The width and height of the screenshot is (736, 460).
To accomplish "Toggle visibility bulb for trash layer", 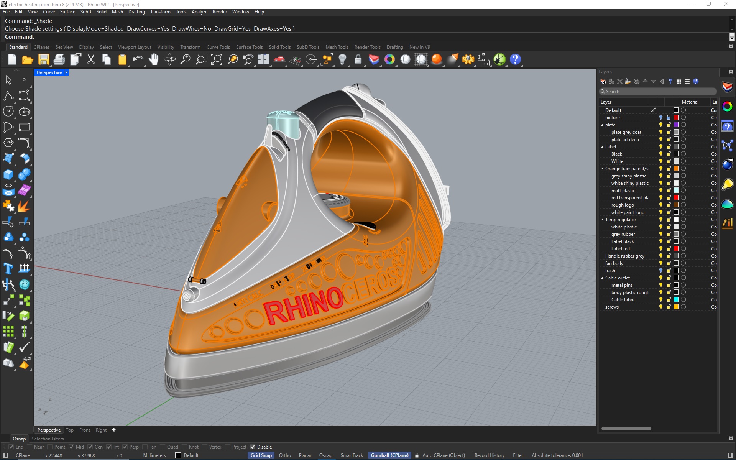I will click(x=660, y=271).
